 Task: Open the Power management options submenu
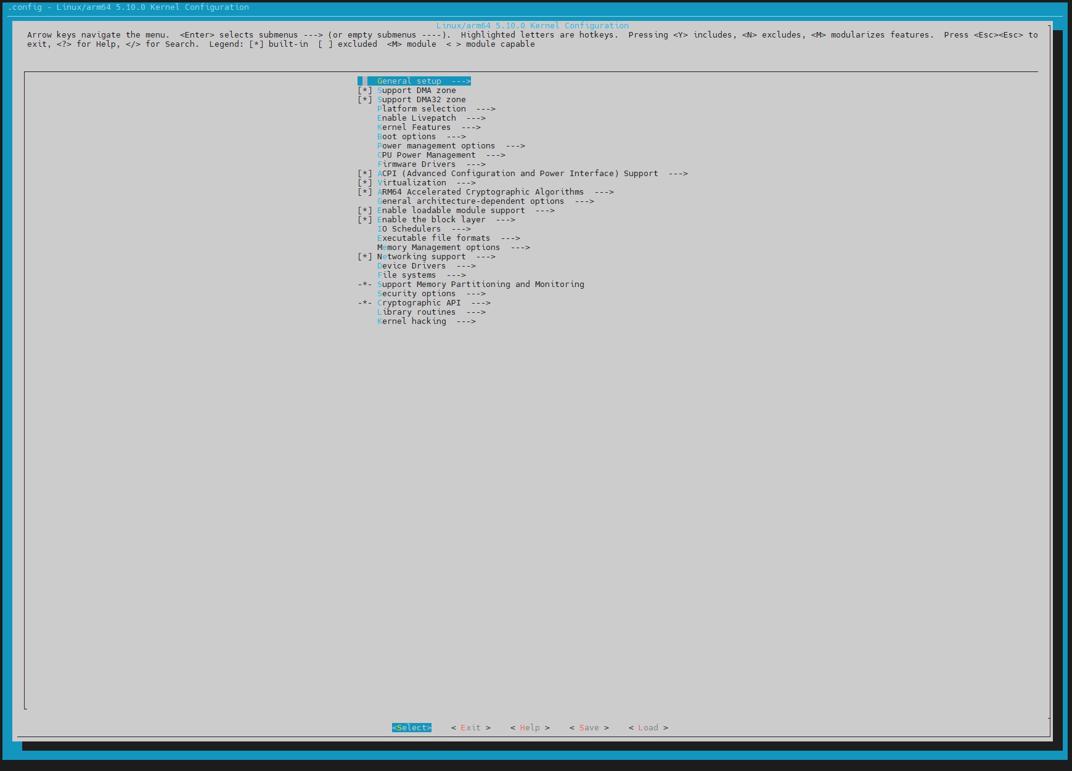click(x=451, y=146)
